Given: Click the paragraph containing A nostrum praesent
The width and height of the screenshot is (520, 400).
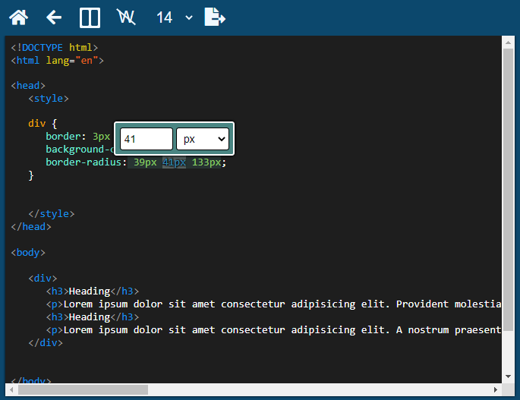Looking at the screenshot, I should (x=273, y=330).
